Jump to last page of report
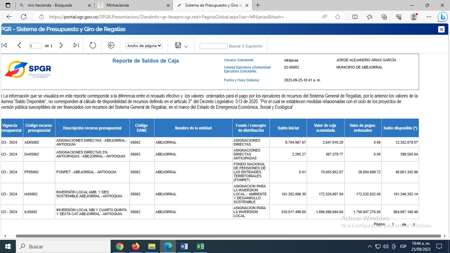 coord(76,45)
